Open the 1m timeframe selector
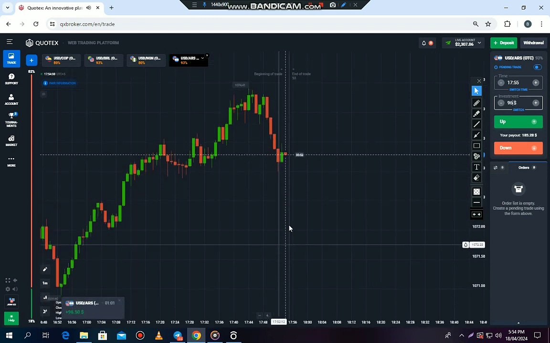 pyautogui.click(x=45, y=283)
